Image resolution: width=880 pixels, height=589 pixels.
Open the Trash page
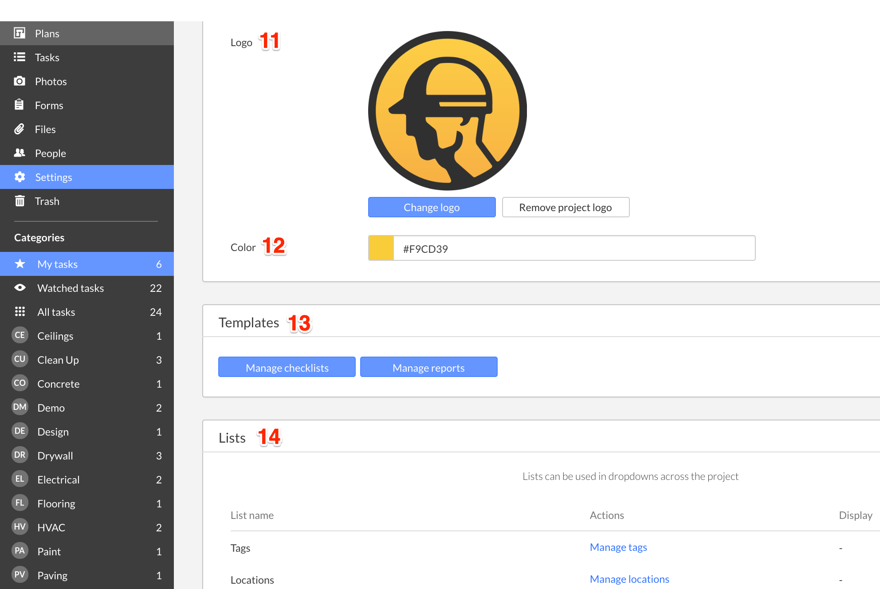(87, 201)
